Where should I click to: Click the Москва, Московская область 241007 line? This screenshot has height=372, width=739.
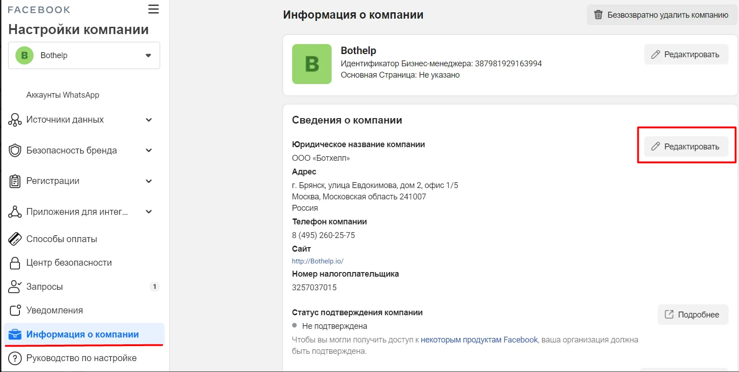(x=359, y=197)
